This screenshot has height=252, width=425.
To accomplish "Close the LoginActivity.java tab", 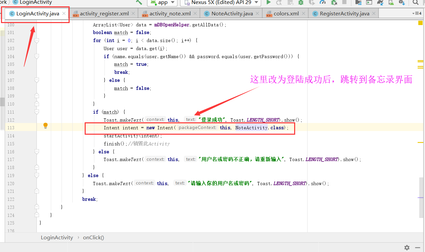I will tap(64, 14).
